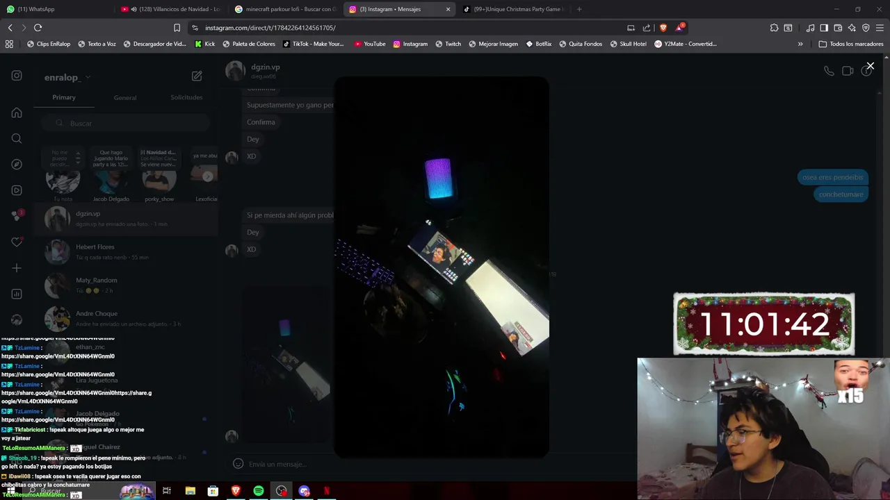
Task: Open Task View from the taskbar
Action: (x=167, y=491)
